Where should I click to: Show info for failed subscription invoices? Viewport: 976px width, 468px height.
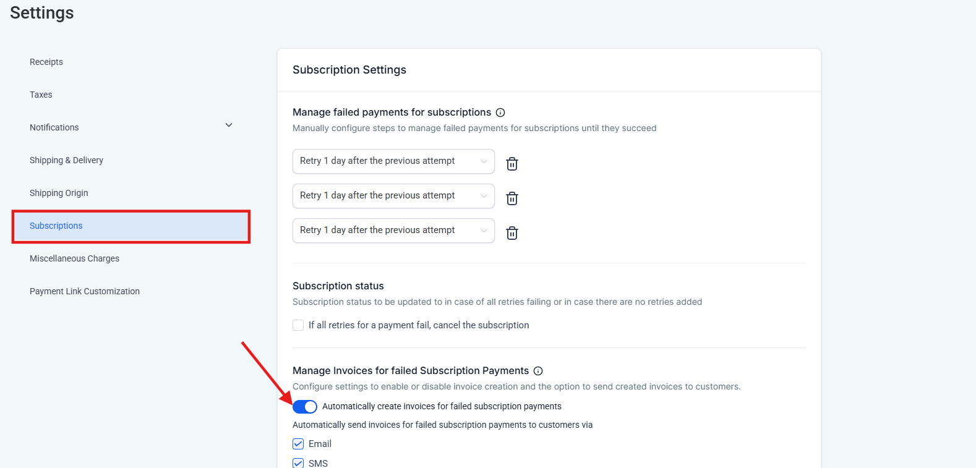coord(538,371)
